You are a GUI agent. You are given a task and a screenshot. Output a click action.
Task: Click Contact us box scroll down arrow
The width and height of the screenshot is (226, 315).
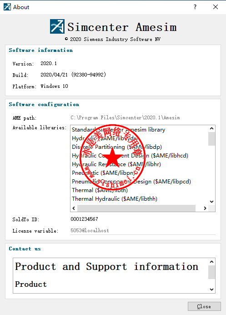[211, 290]
